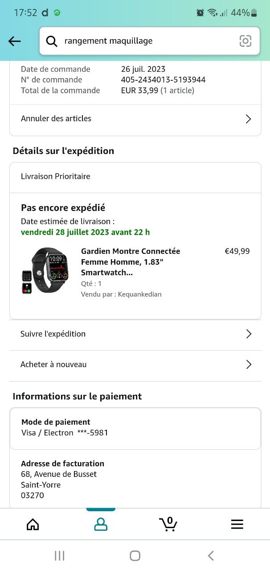The height and width of the screenshot is (571, 270).
Task: Open Suivre l'expédition chevron
Action: (x=249, y=334)
